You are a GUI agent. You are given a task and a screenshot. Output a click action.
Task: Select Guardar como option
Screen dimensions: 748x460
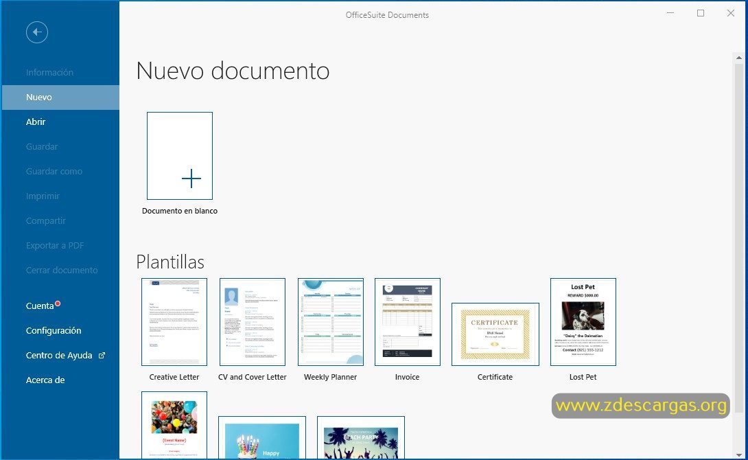(x=54, y=172)
